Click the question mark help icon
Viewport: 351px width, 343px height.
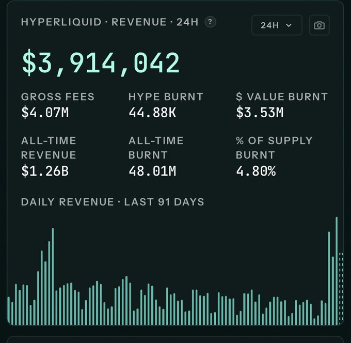[210, 22]
